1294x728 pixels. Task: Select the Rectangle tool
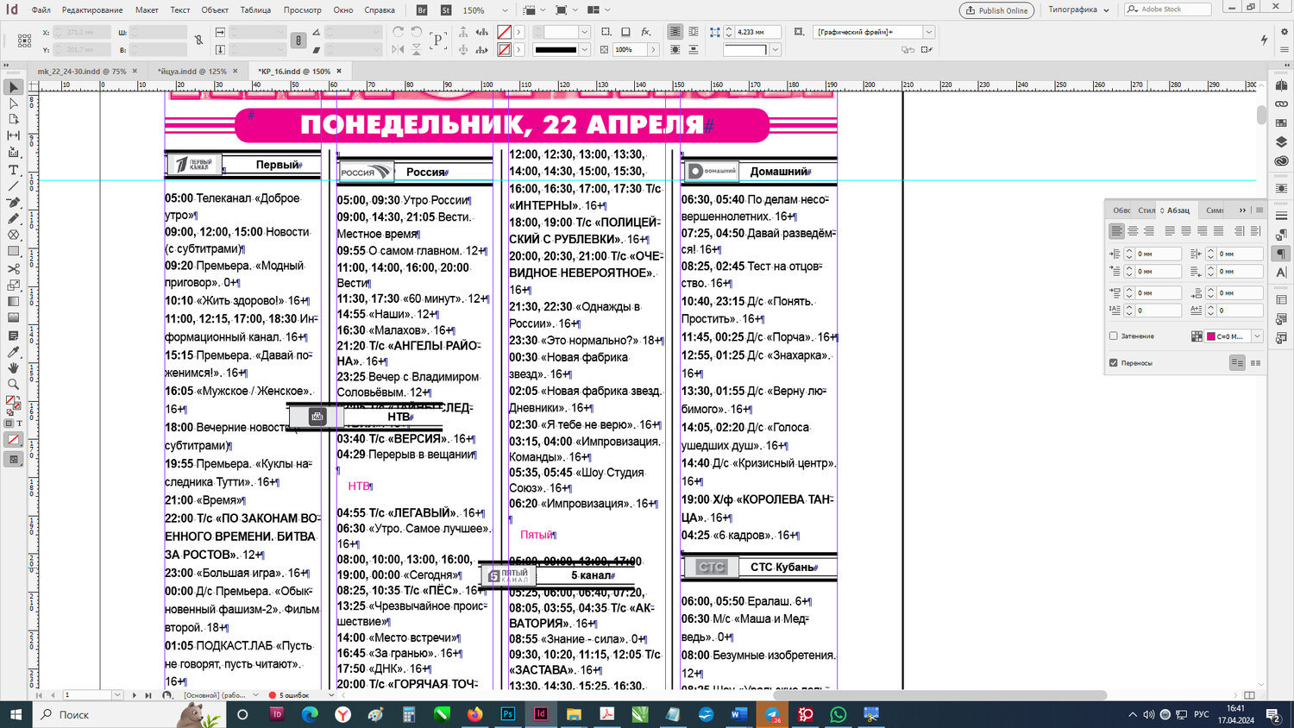click(13, 252)
